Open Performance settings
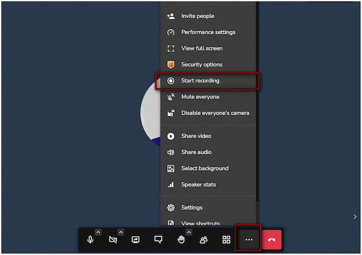 (x=208, y=33)
